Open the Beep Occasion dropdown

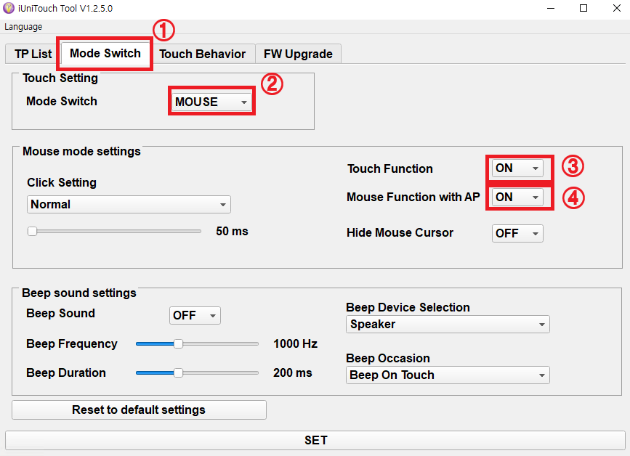click(448, 375)
